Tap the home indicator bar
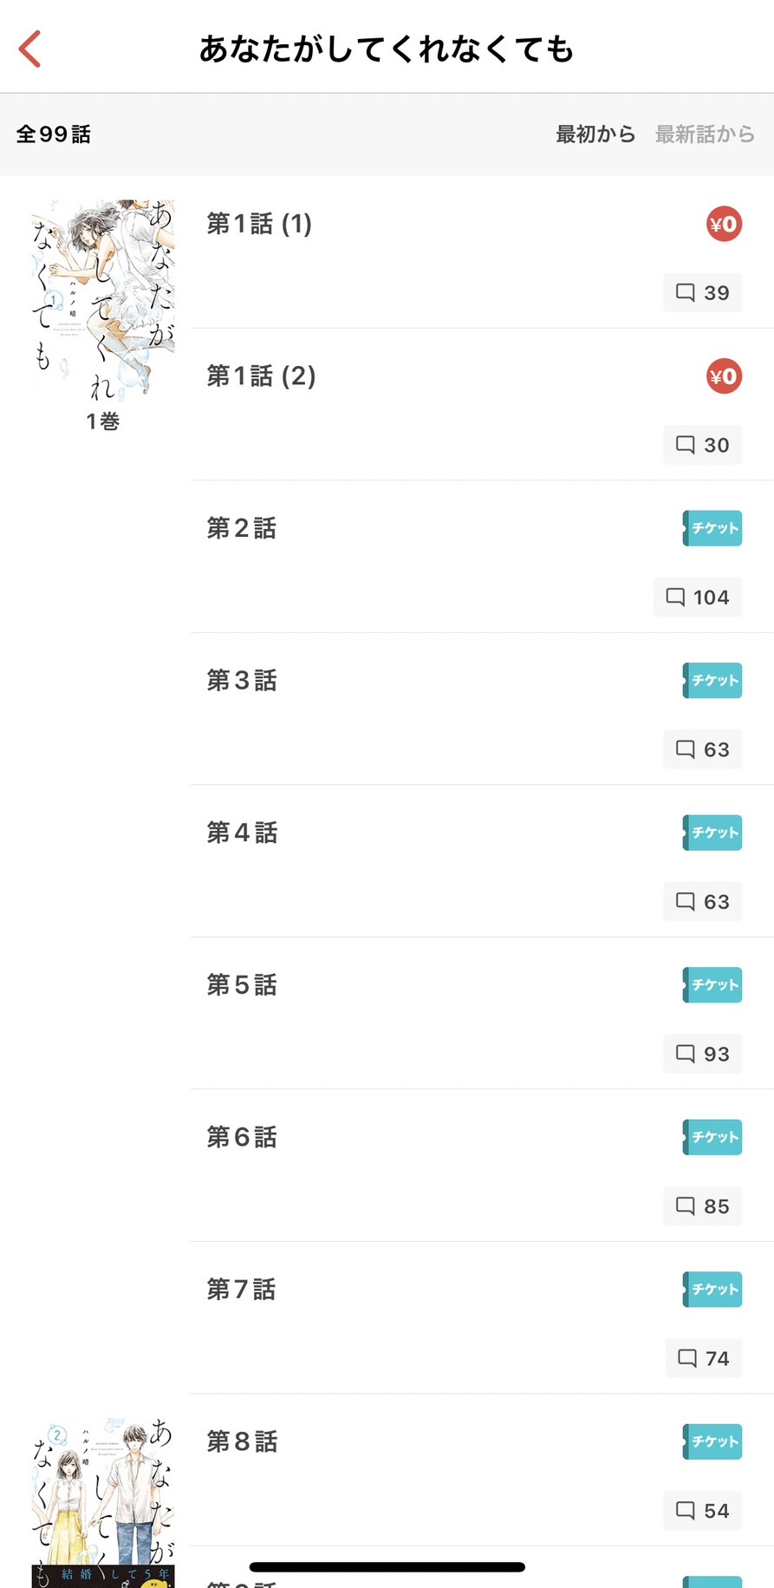This screenshot has height=1588, width=774. coord(387,1566)
